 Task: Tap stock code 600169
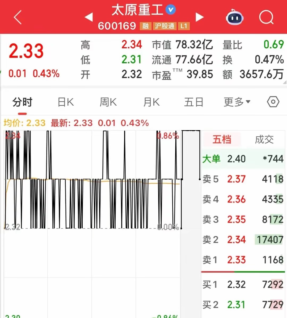click(x=117, y=26)
